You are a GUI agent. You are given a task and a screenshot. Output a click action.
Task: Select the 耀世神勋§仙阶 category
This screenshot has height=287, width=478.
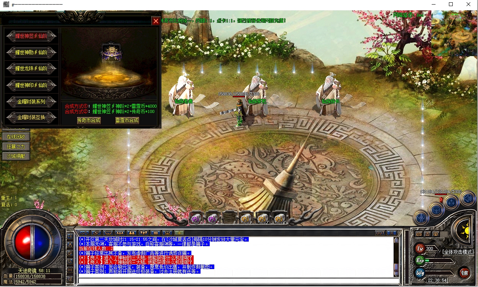pos(31,52)
